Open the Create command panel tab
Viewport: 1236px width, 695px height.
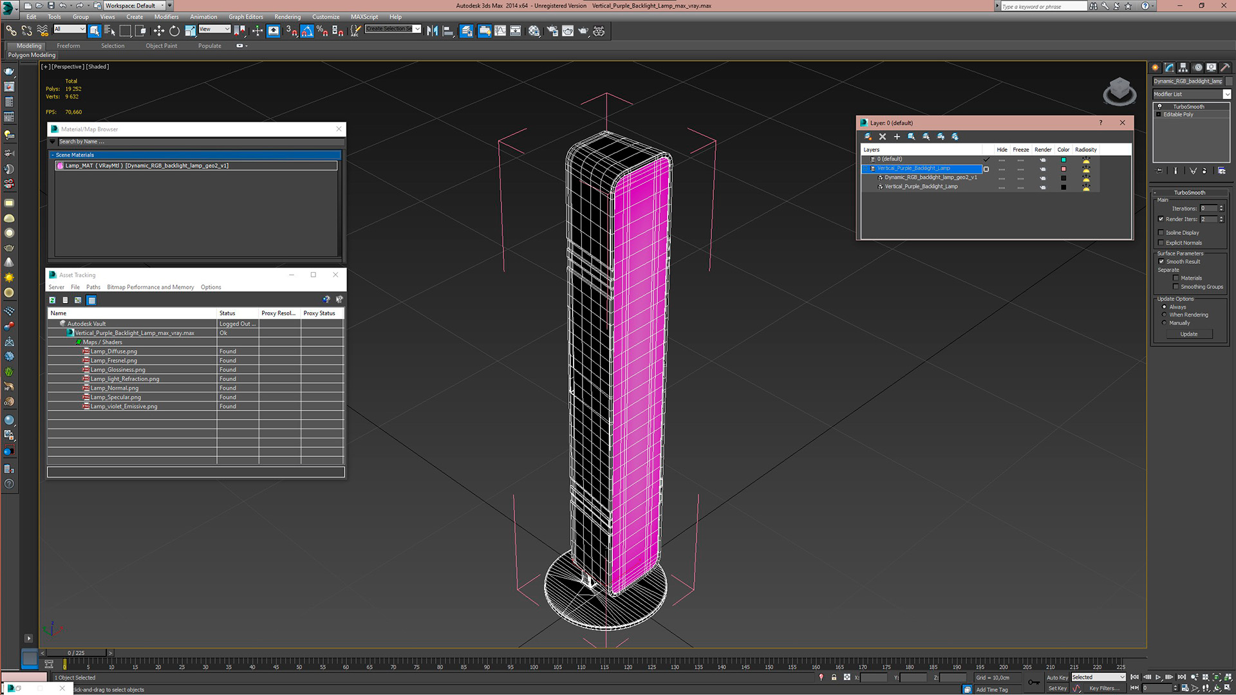pyautogui.click(x=1156, y=68)
